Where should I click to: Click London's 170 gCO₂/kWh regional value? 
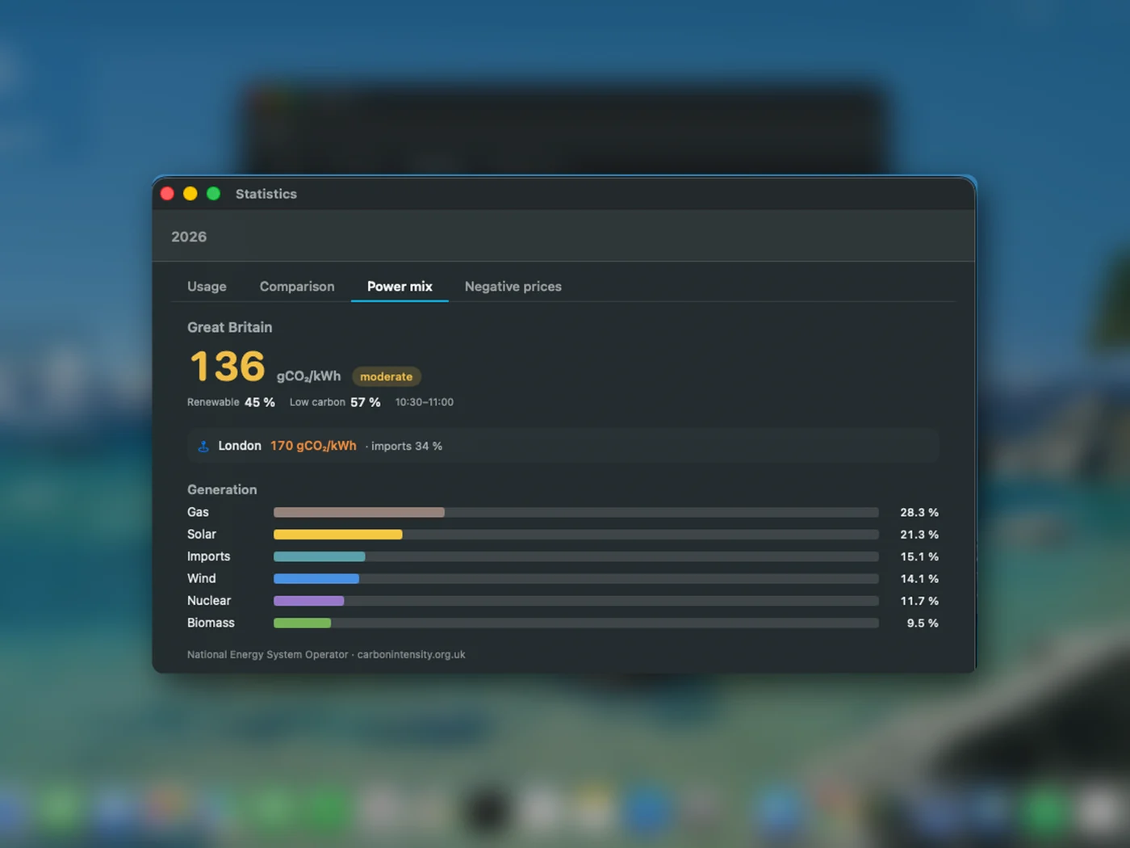click(x=313, y=446)
